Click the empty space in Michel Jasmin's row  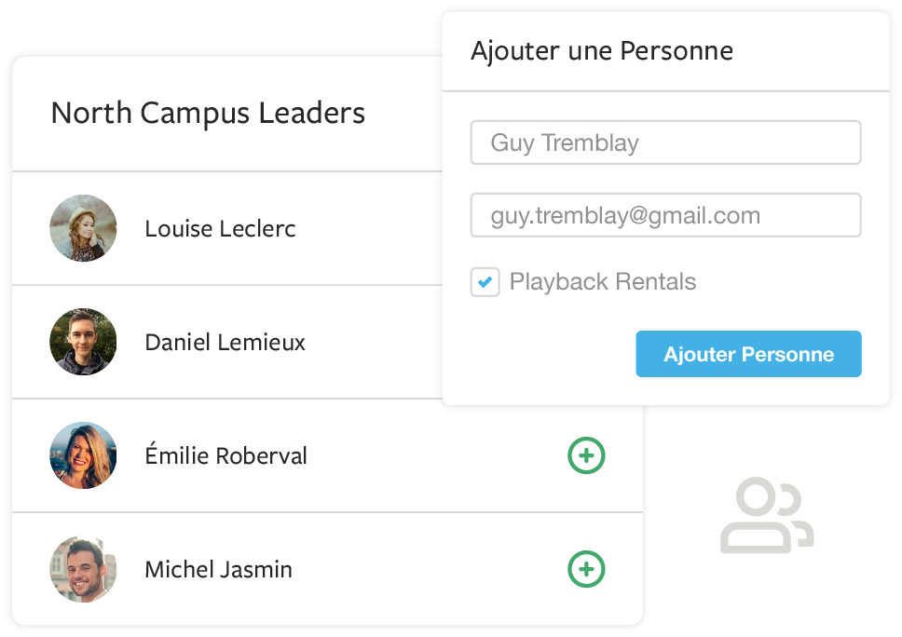[429, 569]
